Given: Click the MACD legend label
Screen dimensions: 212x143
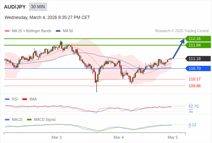Looking at the screenshot, I should [17, 120].
